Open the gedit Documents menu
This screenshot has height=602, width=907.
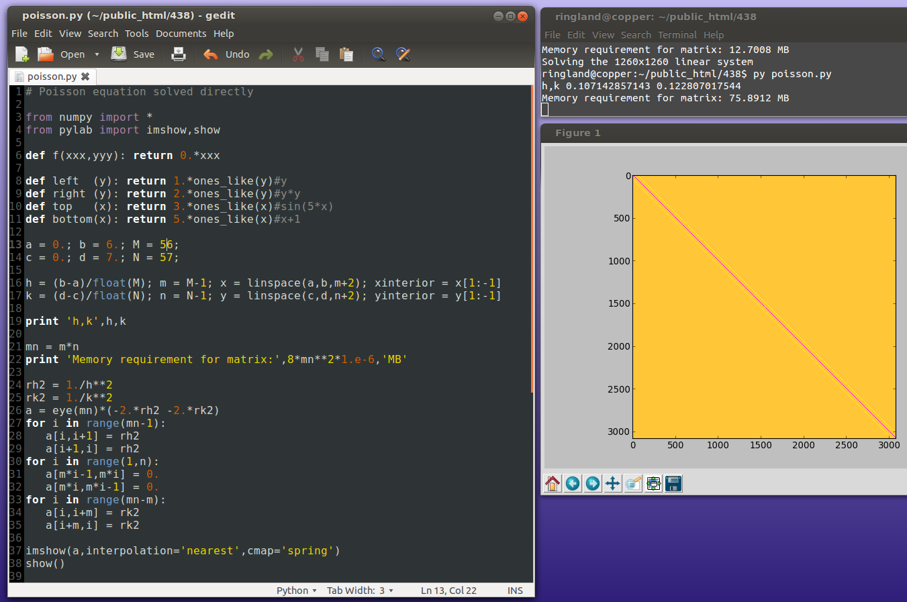(181, 34)
